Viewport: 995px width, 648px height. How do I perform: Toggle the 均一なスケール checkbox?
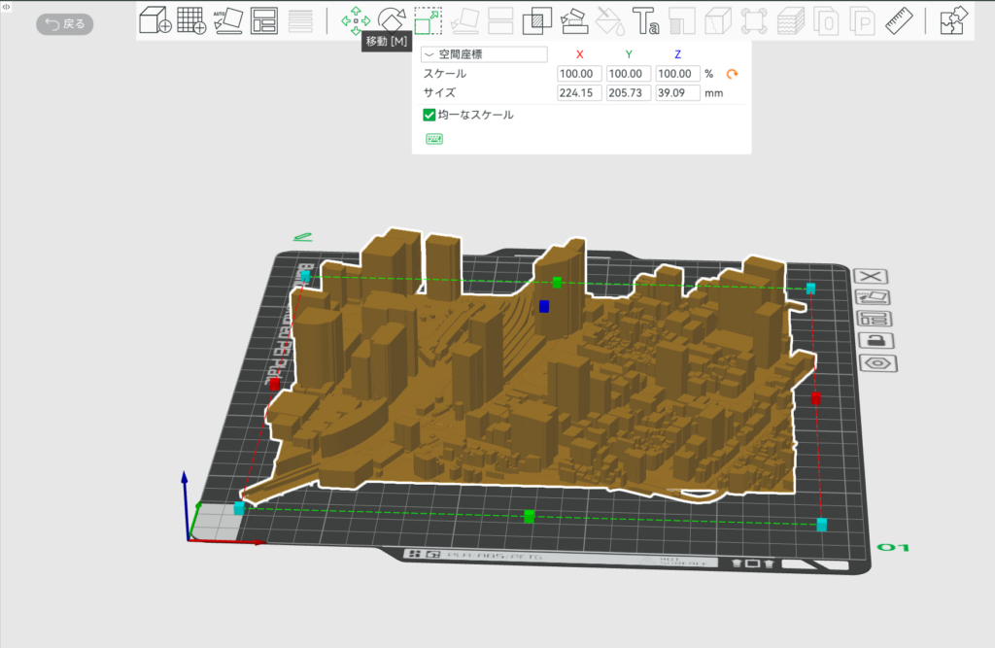pos(429,115)
